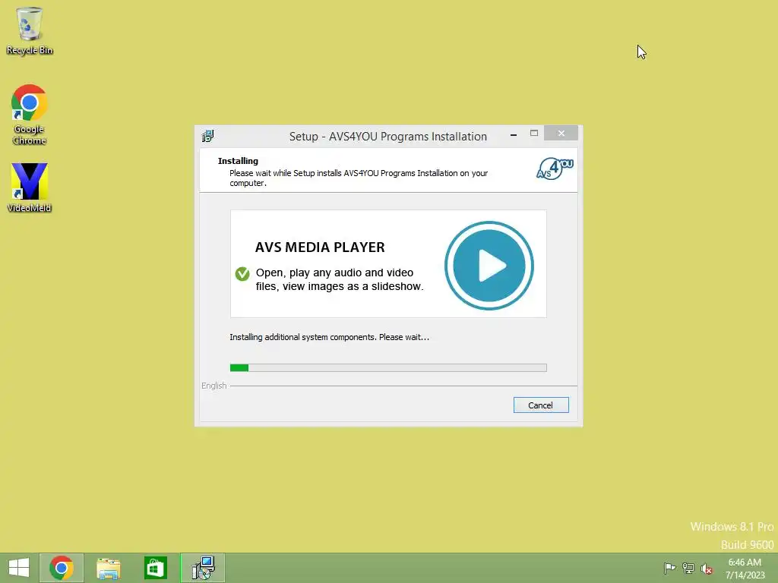The height and width of the screenshot is (583, 778).
Task: Click the 'Installing additional system components' status text
Action: point(329,337)
